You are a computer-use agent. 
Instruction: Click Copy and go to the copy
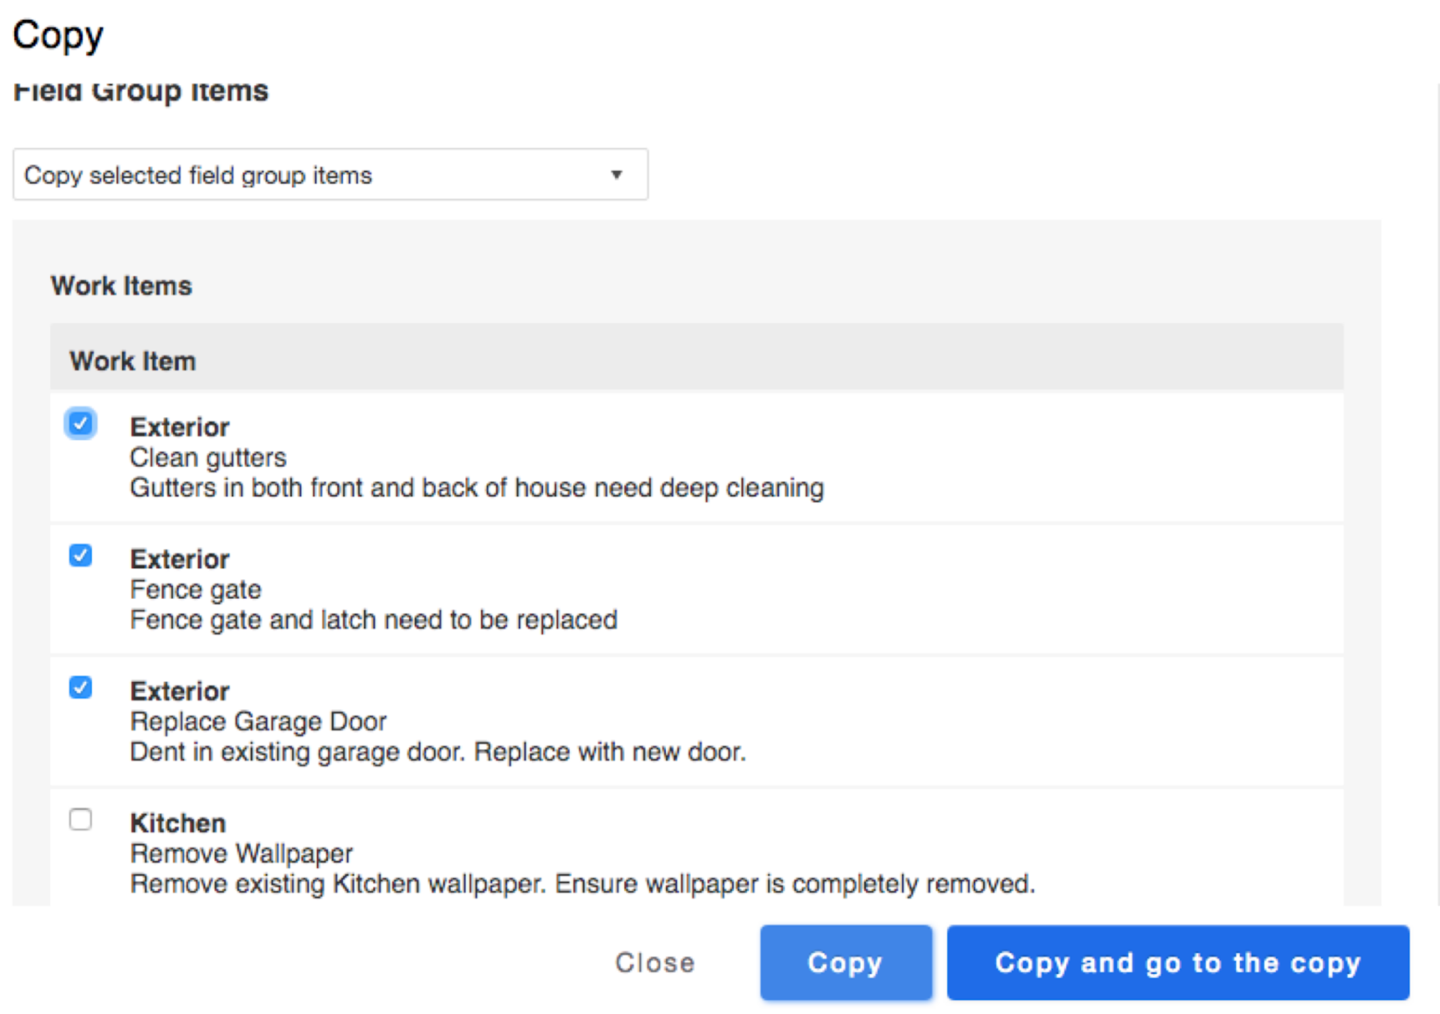click(x=1177, y=962)
